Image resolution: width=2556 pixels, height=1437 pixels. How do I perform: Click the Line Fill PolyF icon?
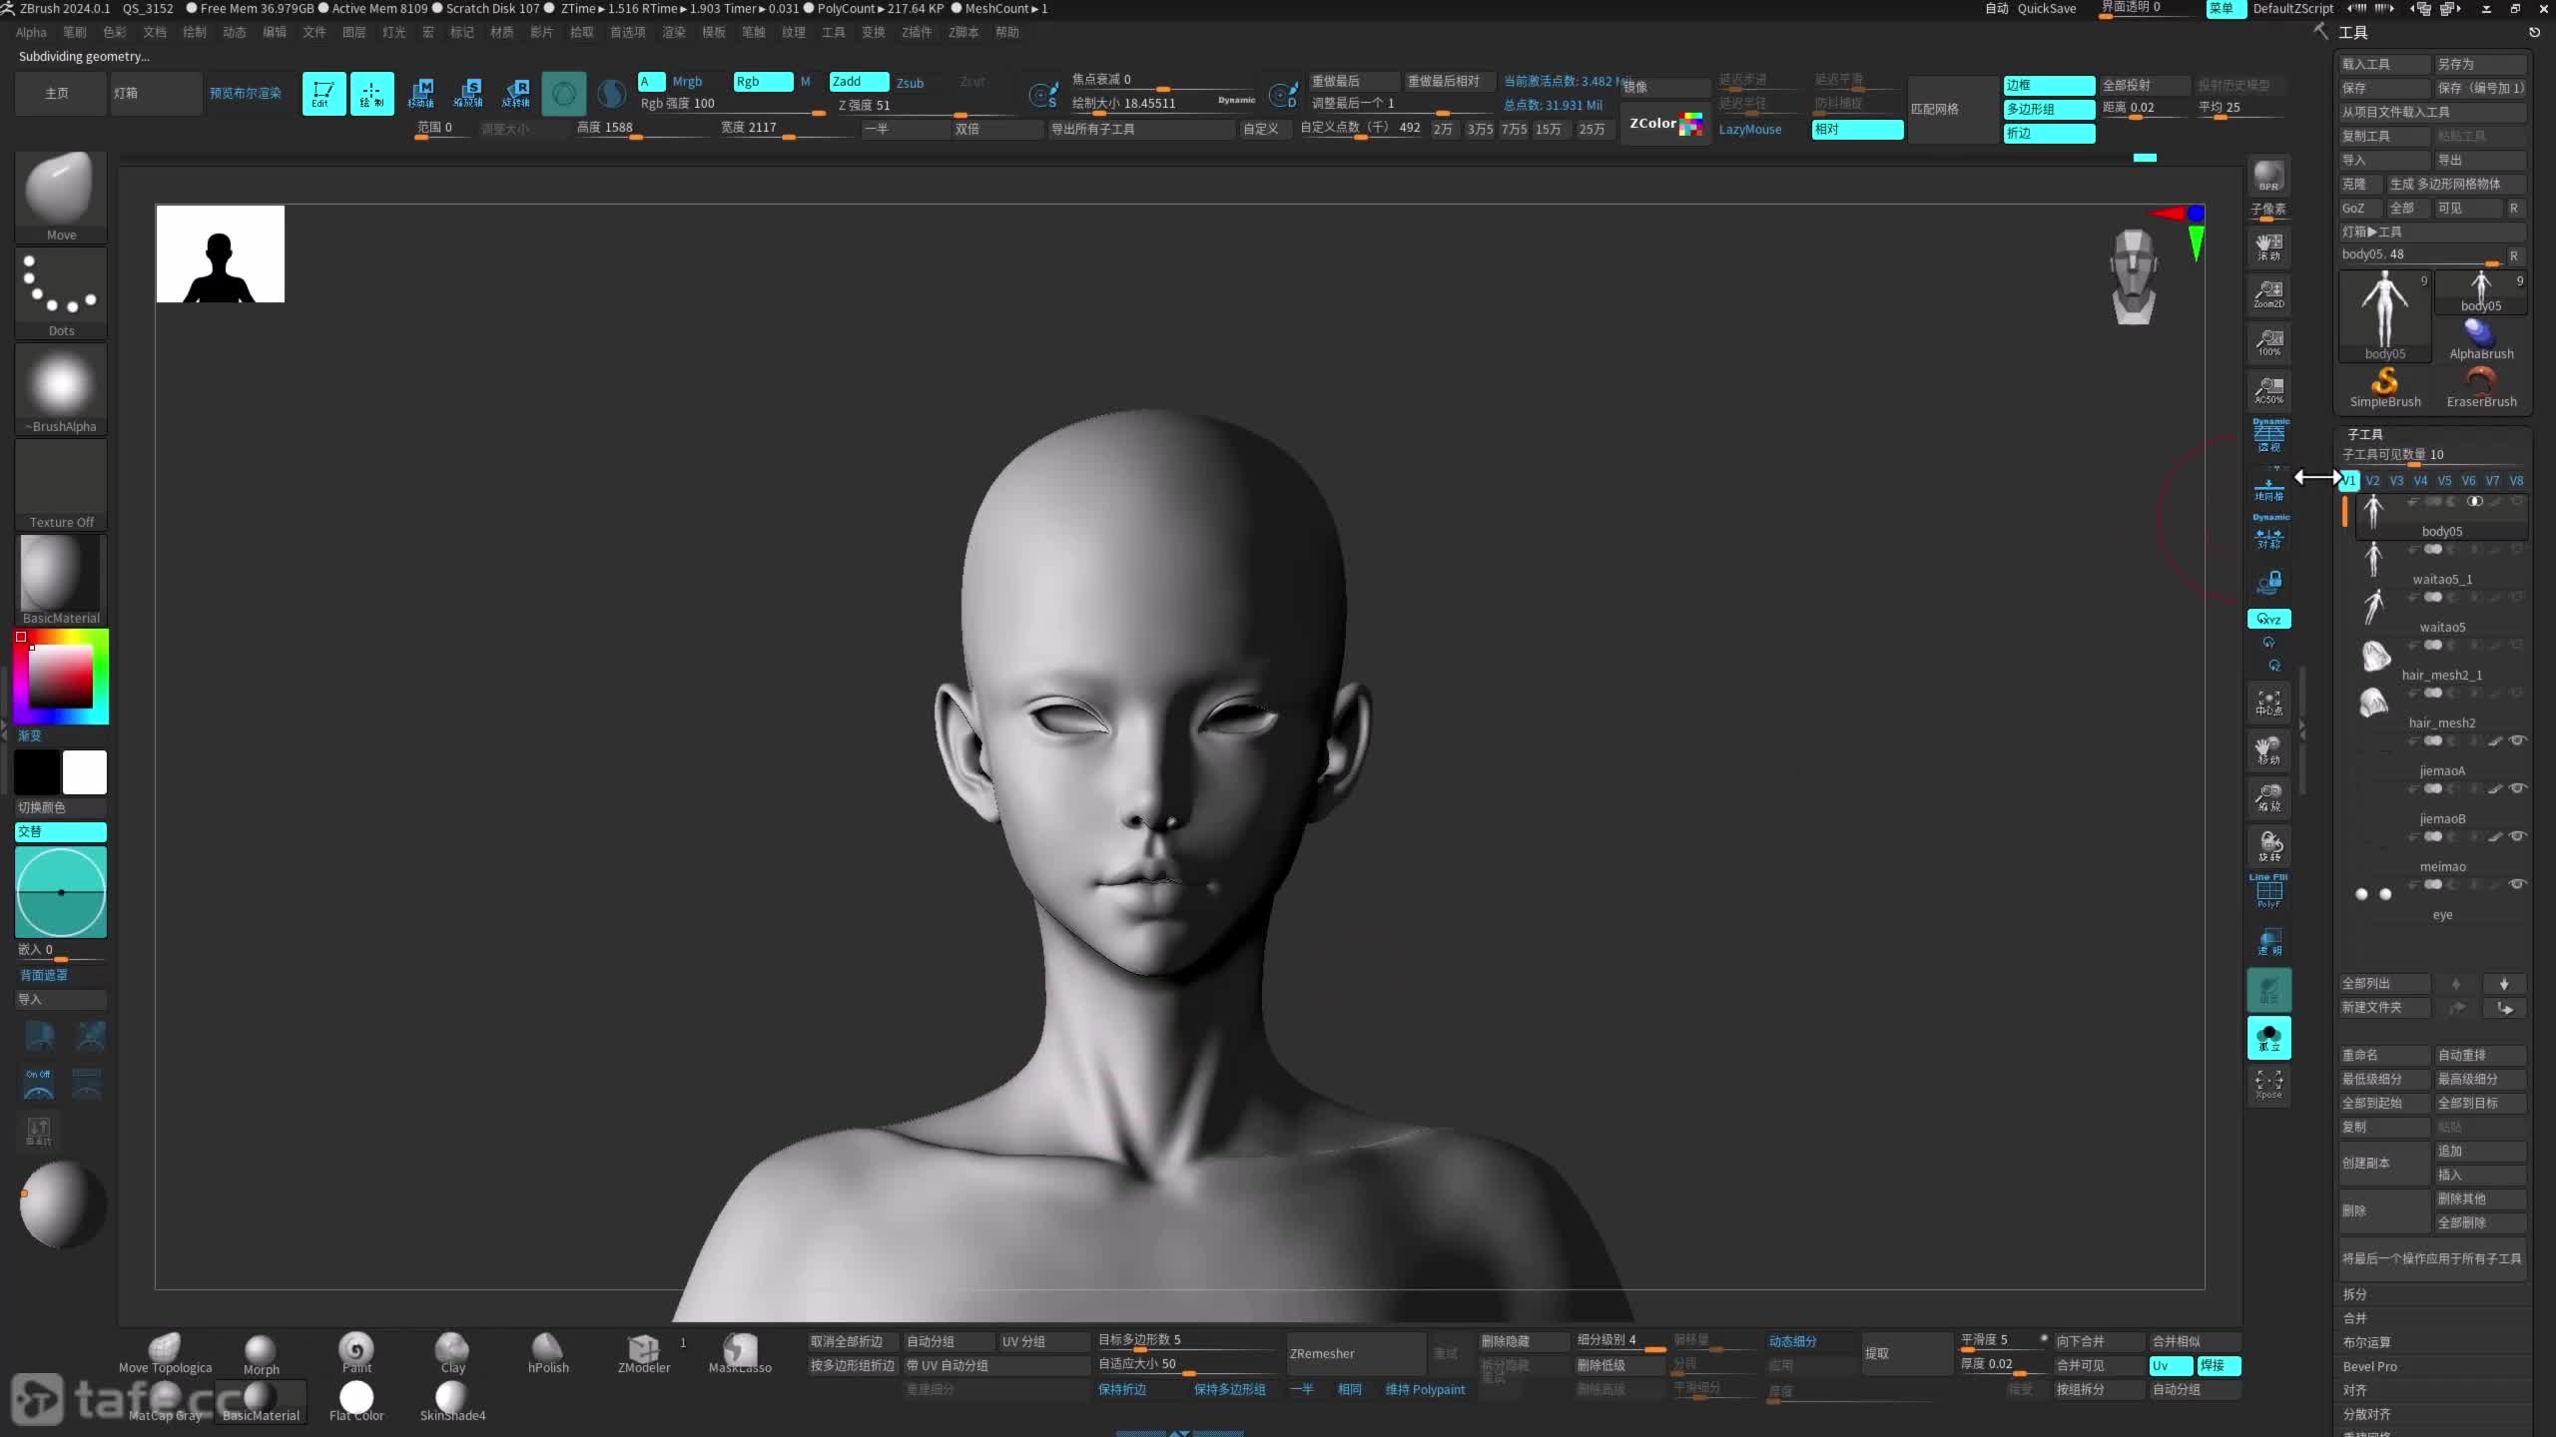click(x=2268, y=890)
